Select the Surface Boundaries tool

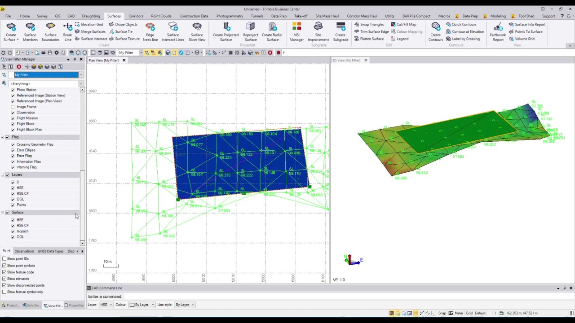coord(50,32)
